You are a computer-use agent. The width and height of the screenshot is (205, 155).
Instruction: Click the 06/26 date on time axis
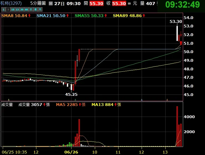(71, 152)
